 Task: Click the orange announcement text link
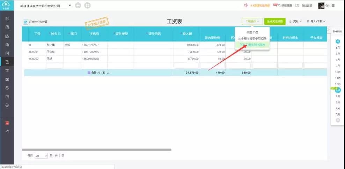[x=260, y=6]
